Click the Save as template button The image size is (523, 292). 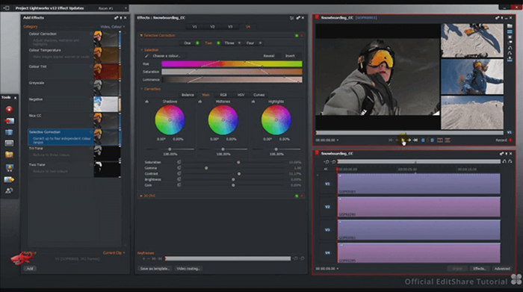(155, 269)
